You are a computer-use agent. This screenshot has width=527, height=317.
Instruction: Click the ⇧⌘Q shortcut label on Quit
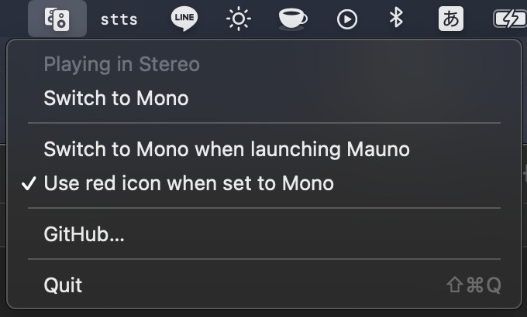[474, 285]
